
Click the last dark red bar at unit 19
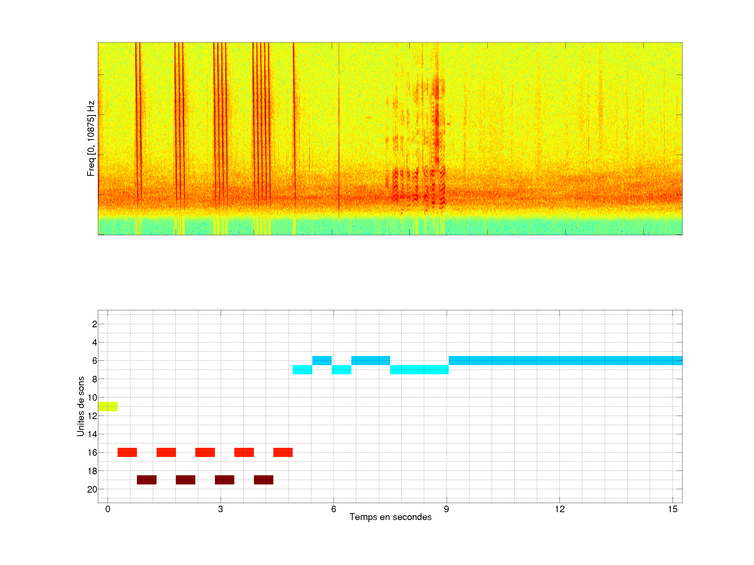tap(263, 480)
